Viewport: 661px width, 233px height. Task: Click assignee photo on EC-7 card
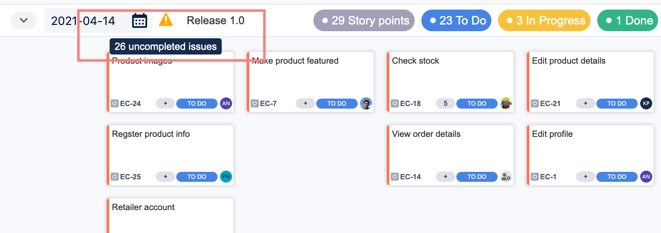click(x=366, y=104)
